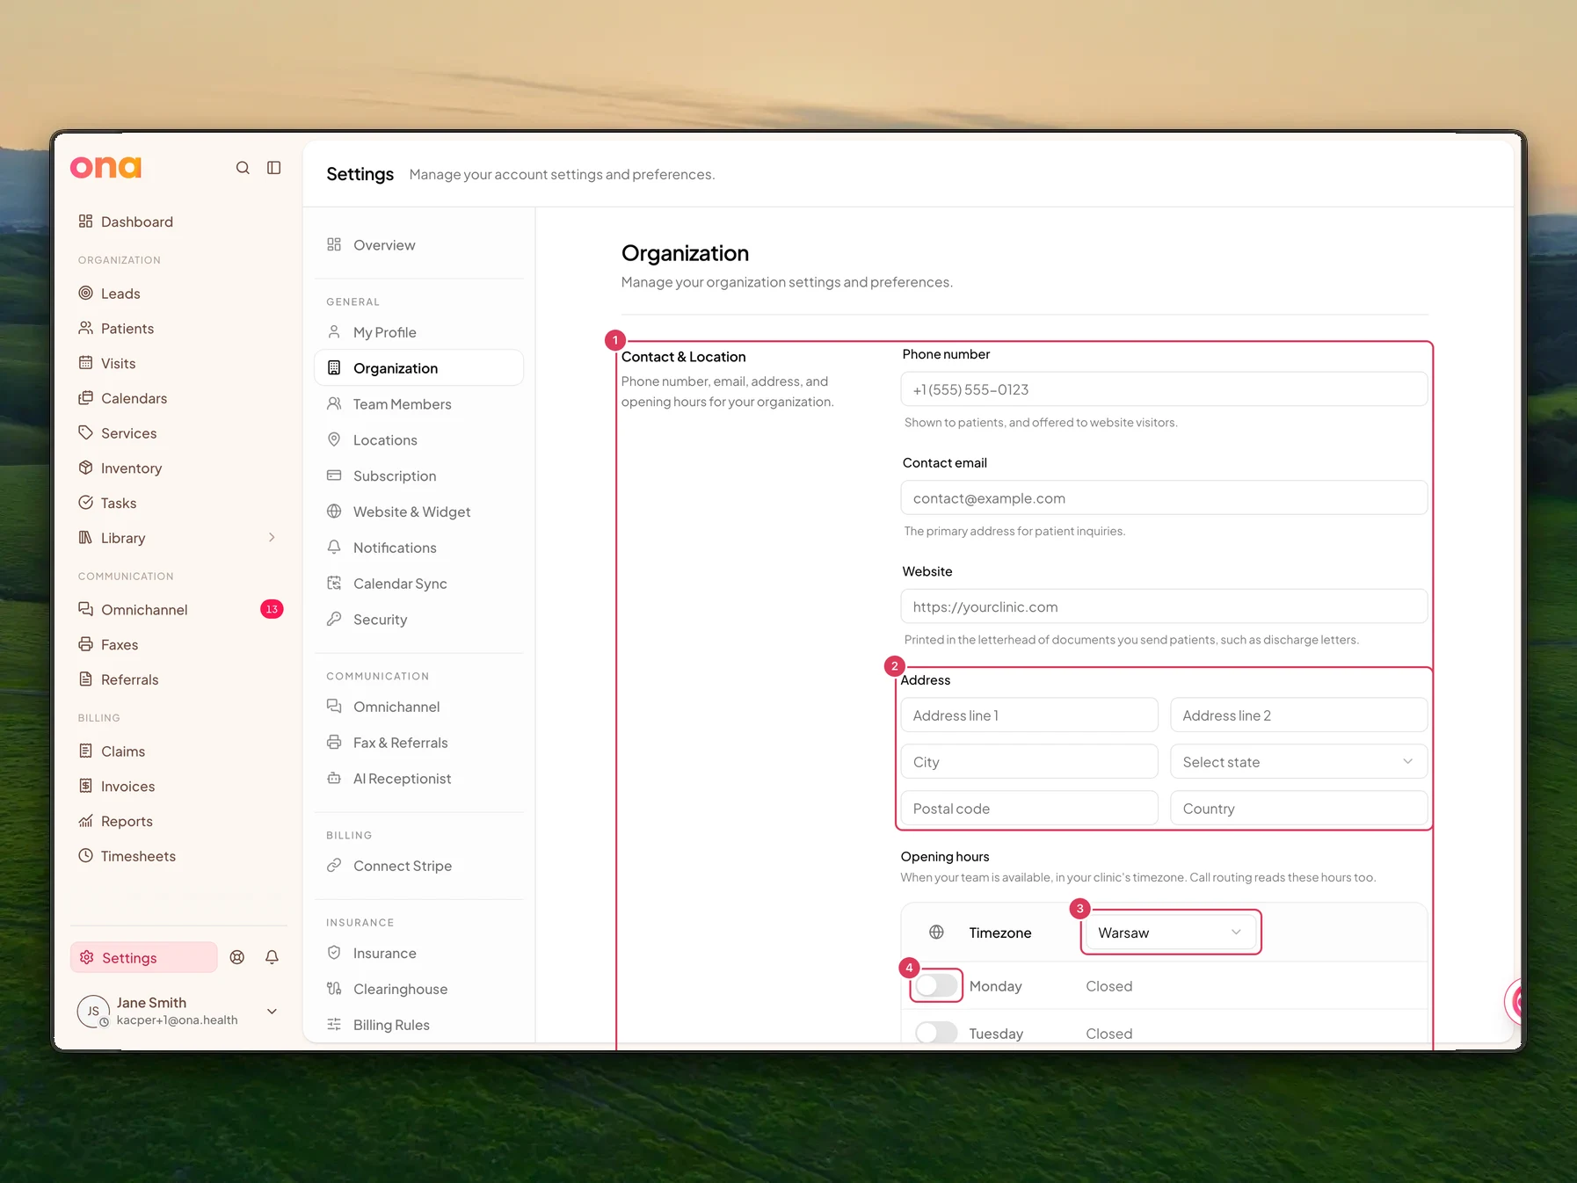Collapse the sidebar using the panel icon
This screenshot has height=1183, width=1577.
click(x=274, y=168)
